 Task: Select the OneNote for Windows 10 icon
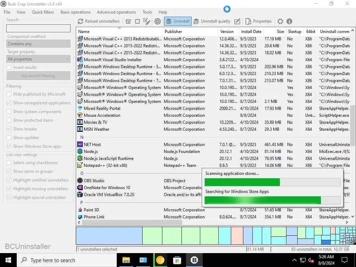coord(80,187)
